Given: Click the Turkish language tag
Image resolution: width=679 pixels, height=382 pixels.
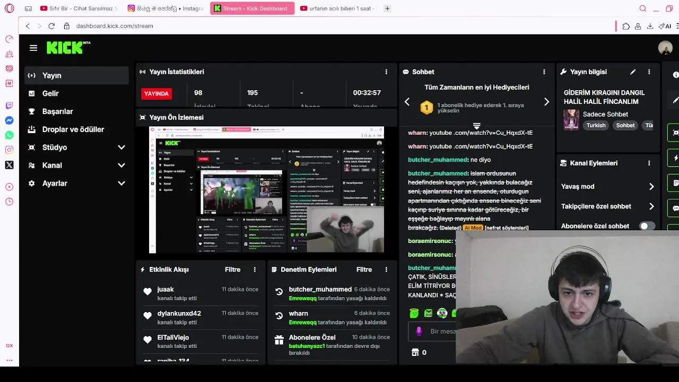Looking at the screenshot, I should pos(596,125).
